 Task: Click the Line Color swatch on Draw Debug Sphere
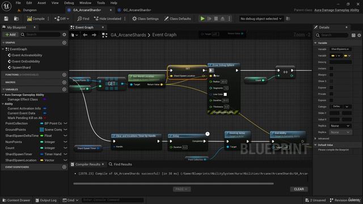coord(225,95)
